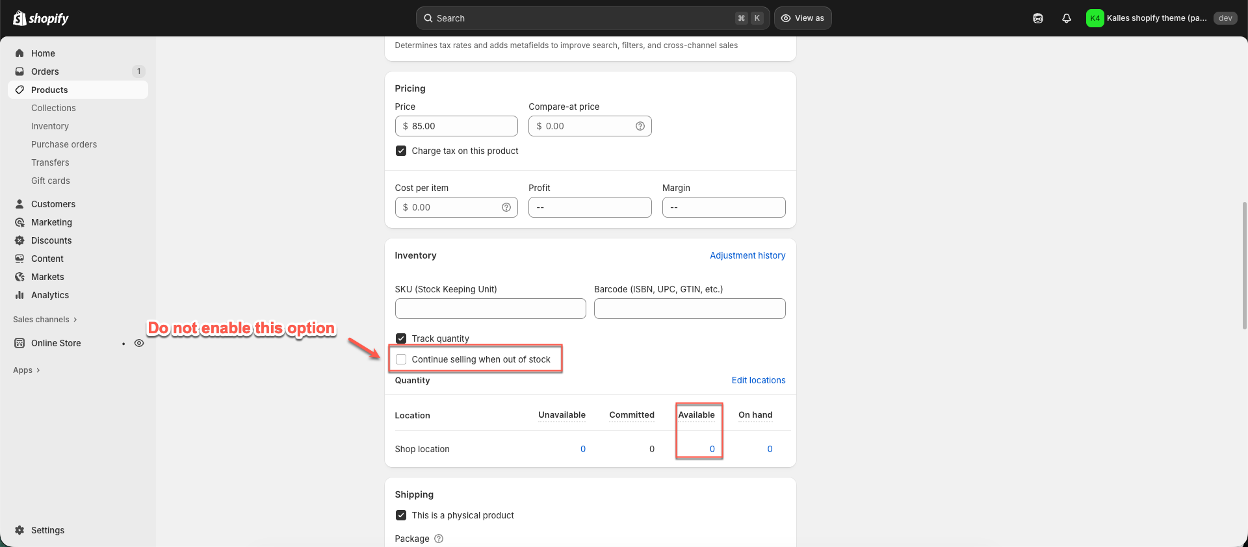Click the SKU input field
The height and width of the screenshot is (547, 1248).
(x=490, y=309)
